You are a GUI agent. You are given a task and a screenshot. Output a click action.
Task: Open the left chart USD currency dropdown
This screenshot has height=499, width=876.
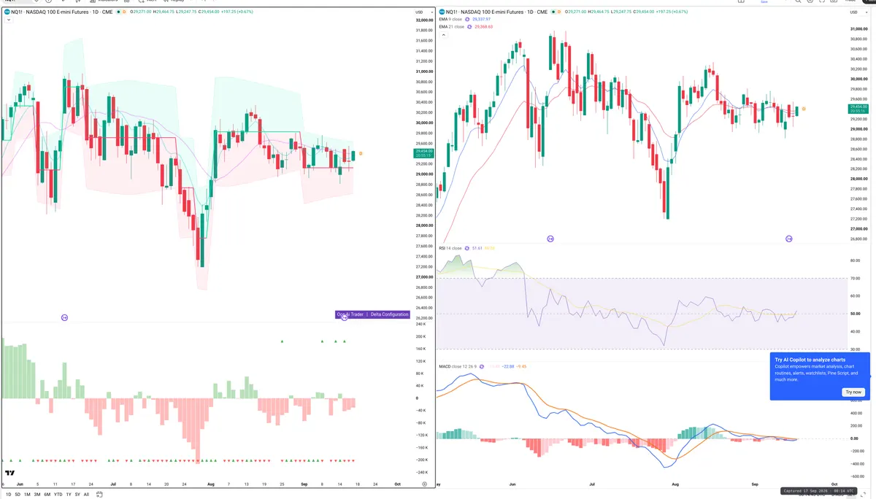point(423,12)
